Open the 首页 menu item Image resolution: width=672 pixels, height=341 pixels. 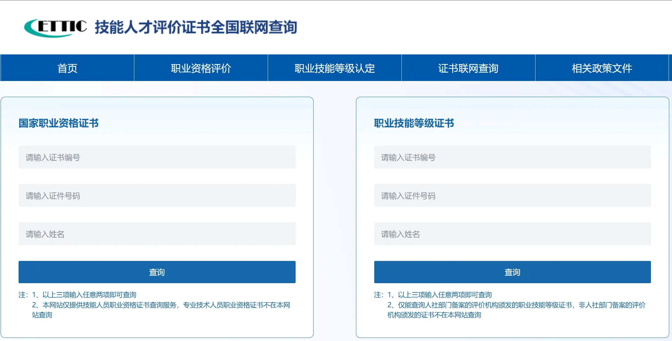(67, 68)
